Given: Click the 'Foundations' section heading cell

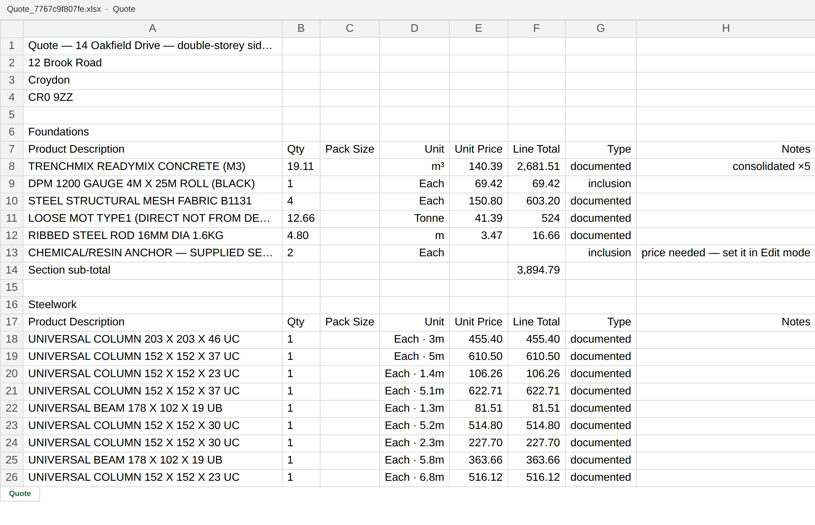Looking at the screenshot, I should click(152, 132).
